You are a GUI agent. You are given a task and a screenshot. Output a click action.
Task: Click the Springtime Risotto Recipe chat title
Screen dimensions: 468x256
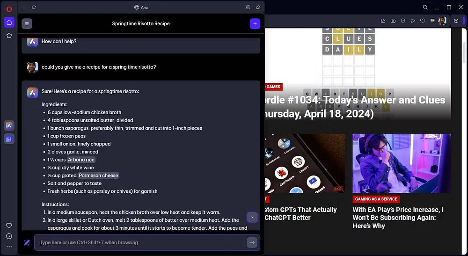[x=141, y=23]
